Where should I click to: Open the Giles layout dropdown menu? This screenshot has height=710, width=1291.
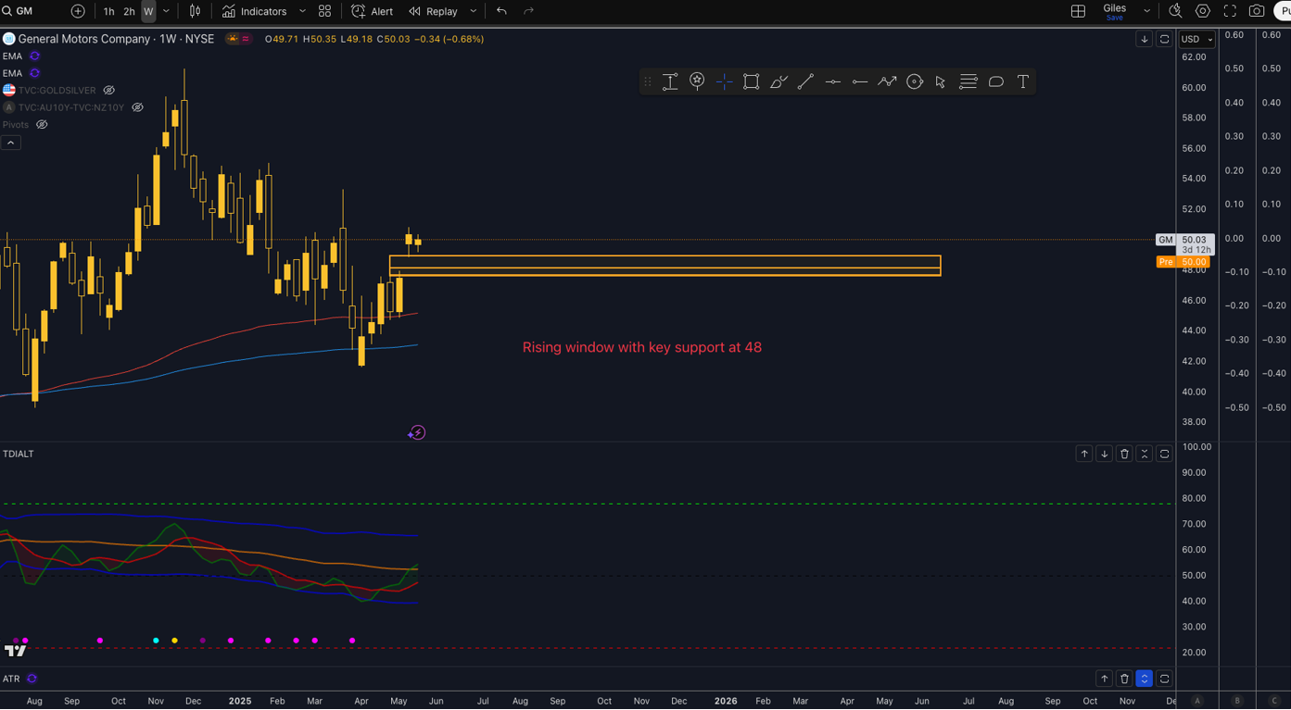point(1147,11)
